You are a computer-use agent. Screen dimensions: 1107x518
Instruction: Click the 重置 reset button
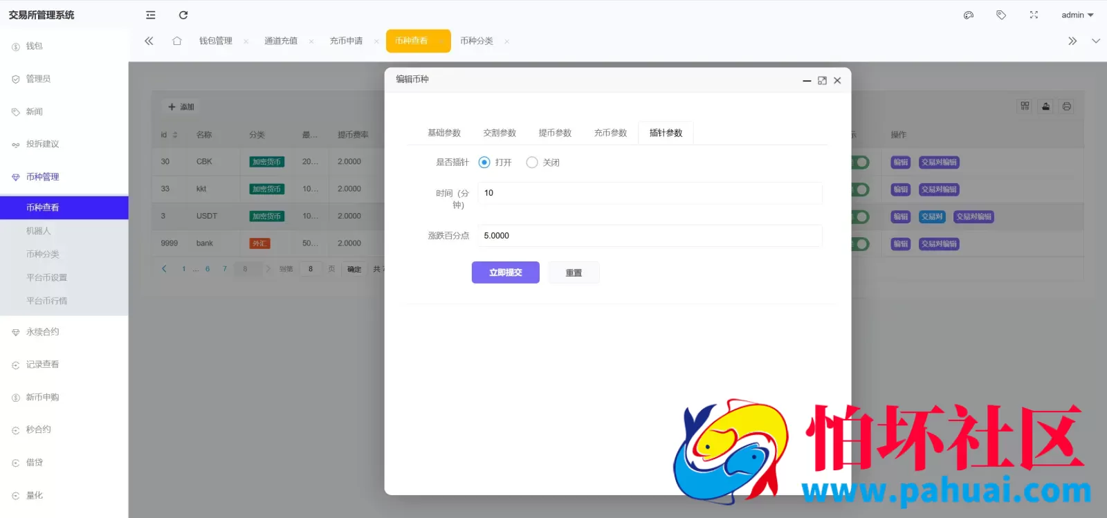pyautogui.click(x=574, y=272)
